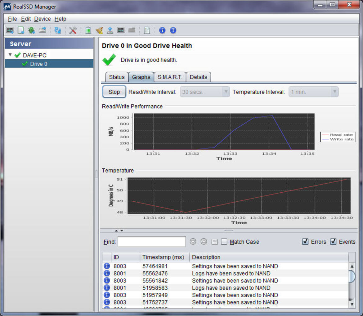Click the Description column header
Viewport: 363px width, 316px height.
(x=269, y=257)
